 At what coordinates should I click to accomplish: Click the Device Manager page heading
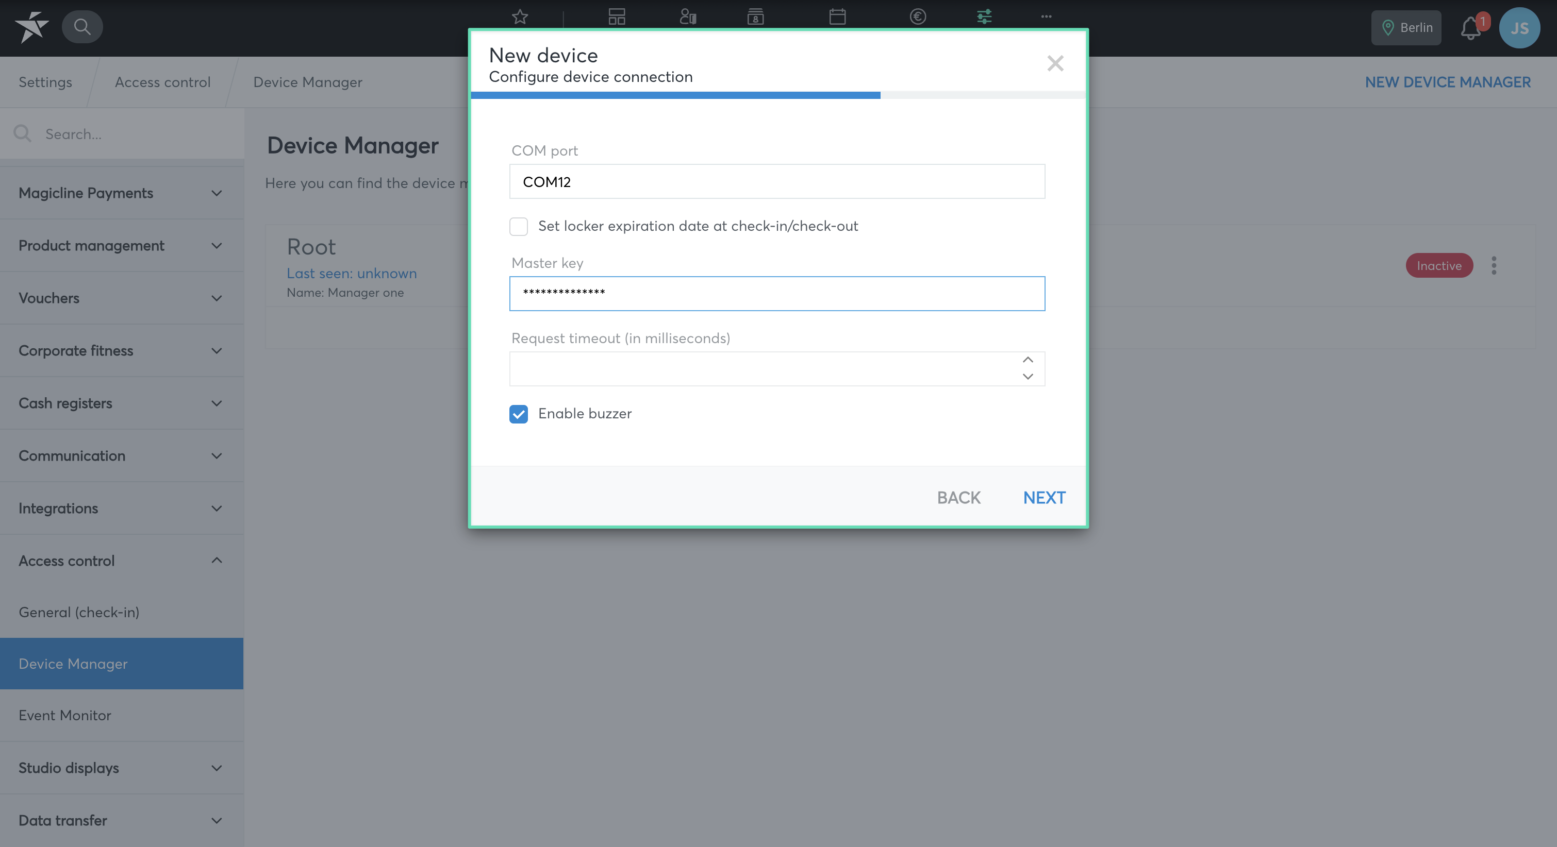pos(352,146)
